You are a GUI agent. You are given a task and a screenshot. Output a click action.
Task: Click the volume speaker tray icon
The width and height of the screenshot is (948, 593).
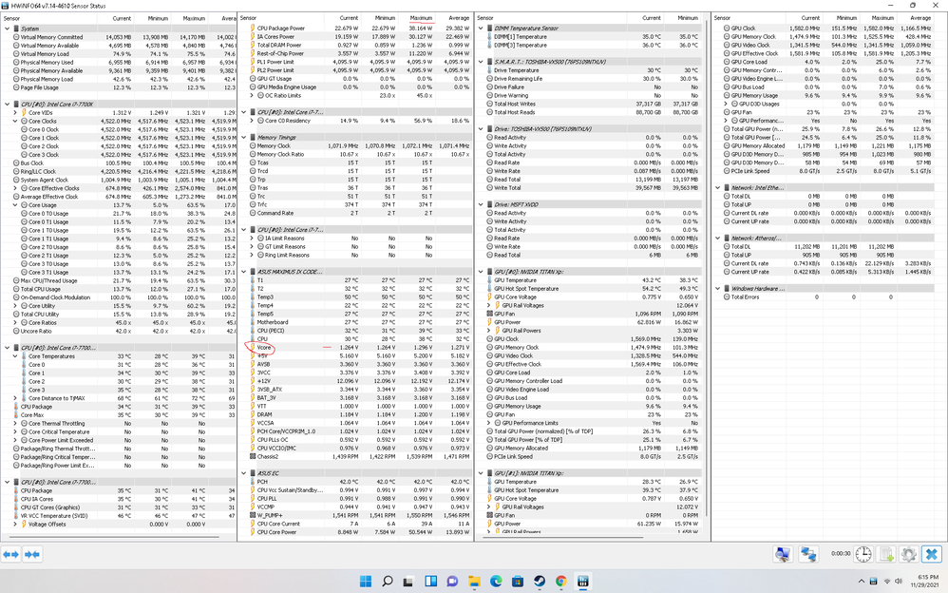click(x=899, y=582)
